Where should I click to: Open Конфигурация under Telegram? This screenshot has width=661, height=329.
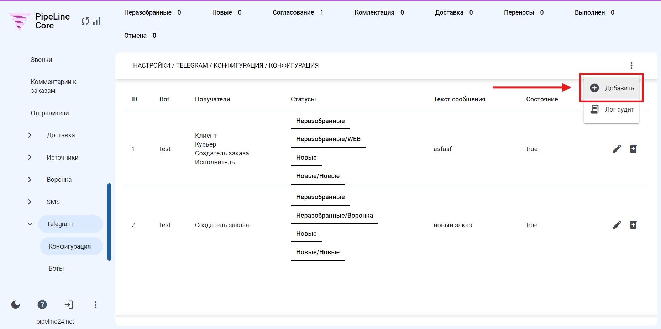coord(71,246)
